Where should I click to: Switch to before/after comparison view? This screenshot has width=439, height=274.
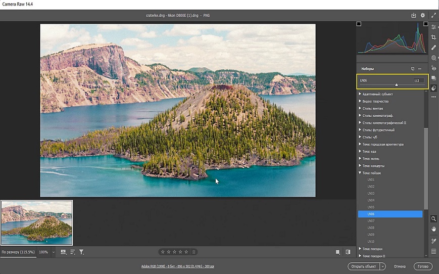click(348, 252)
